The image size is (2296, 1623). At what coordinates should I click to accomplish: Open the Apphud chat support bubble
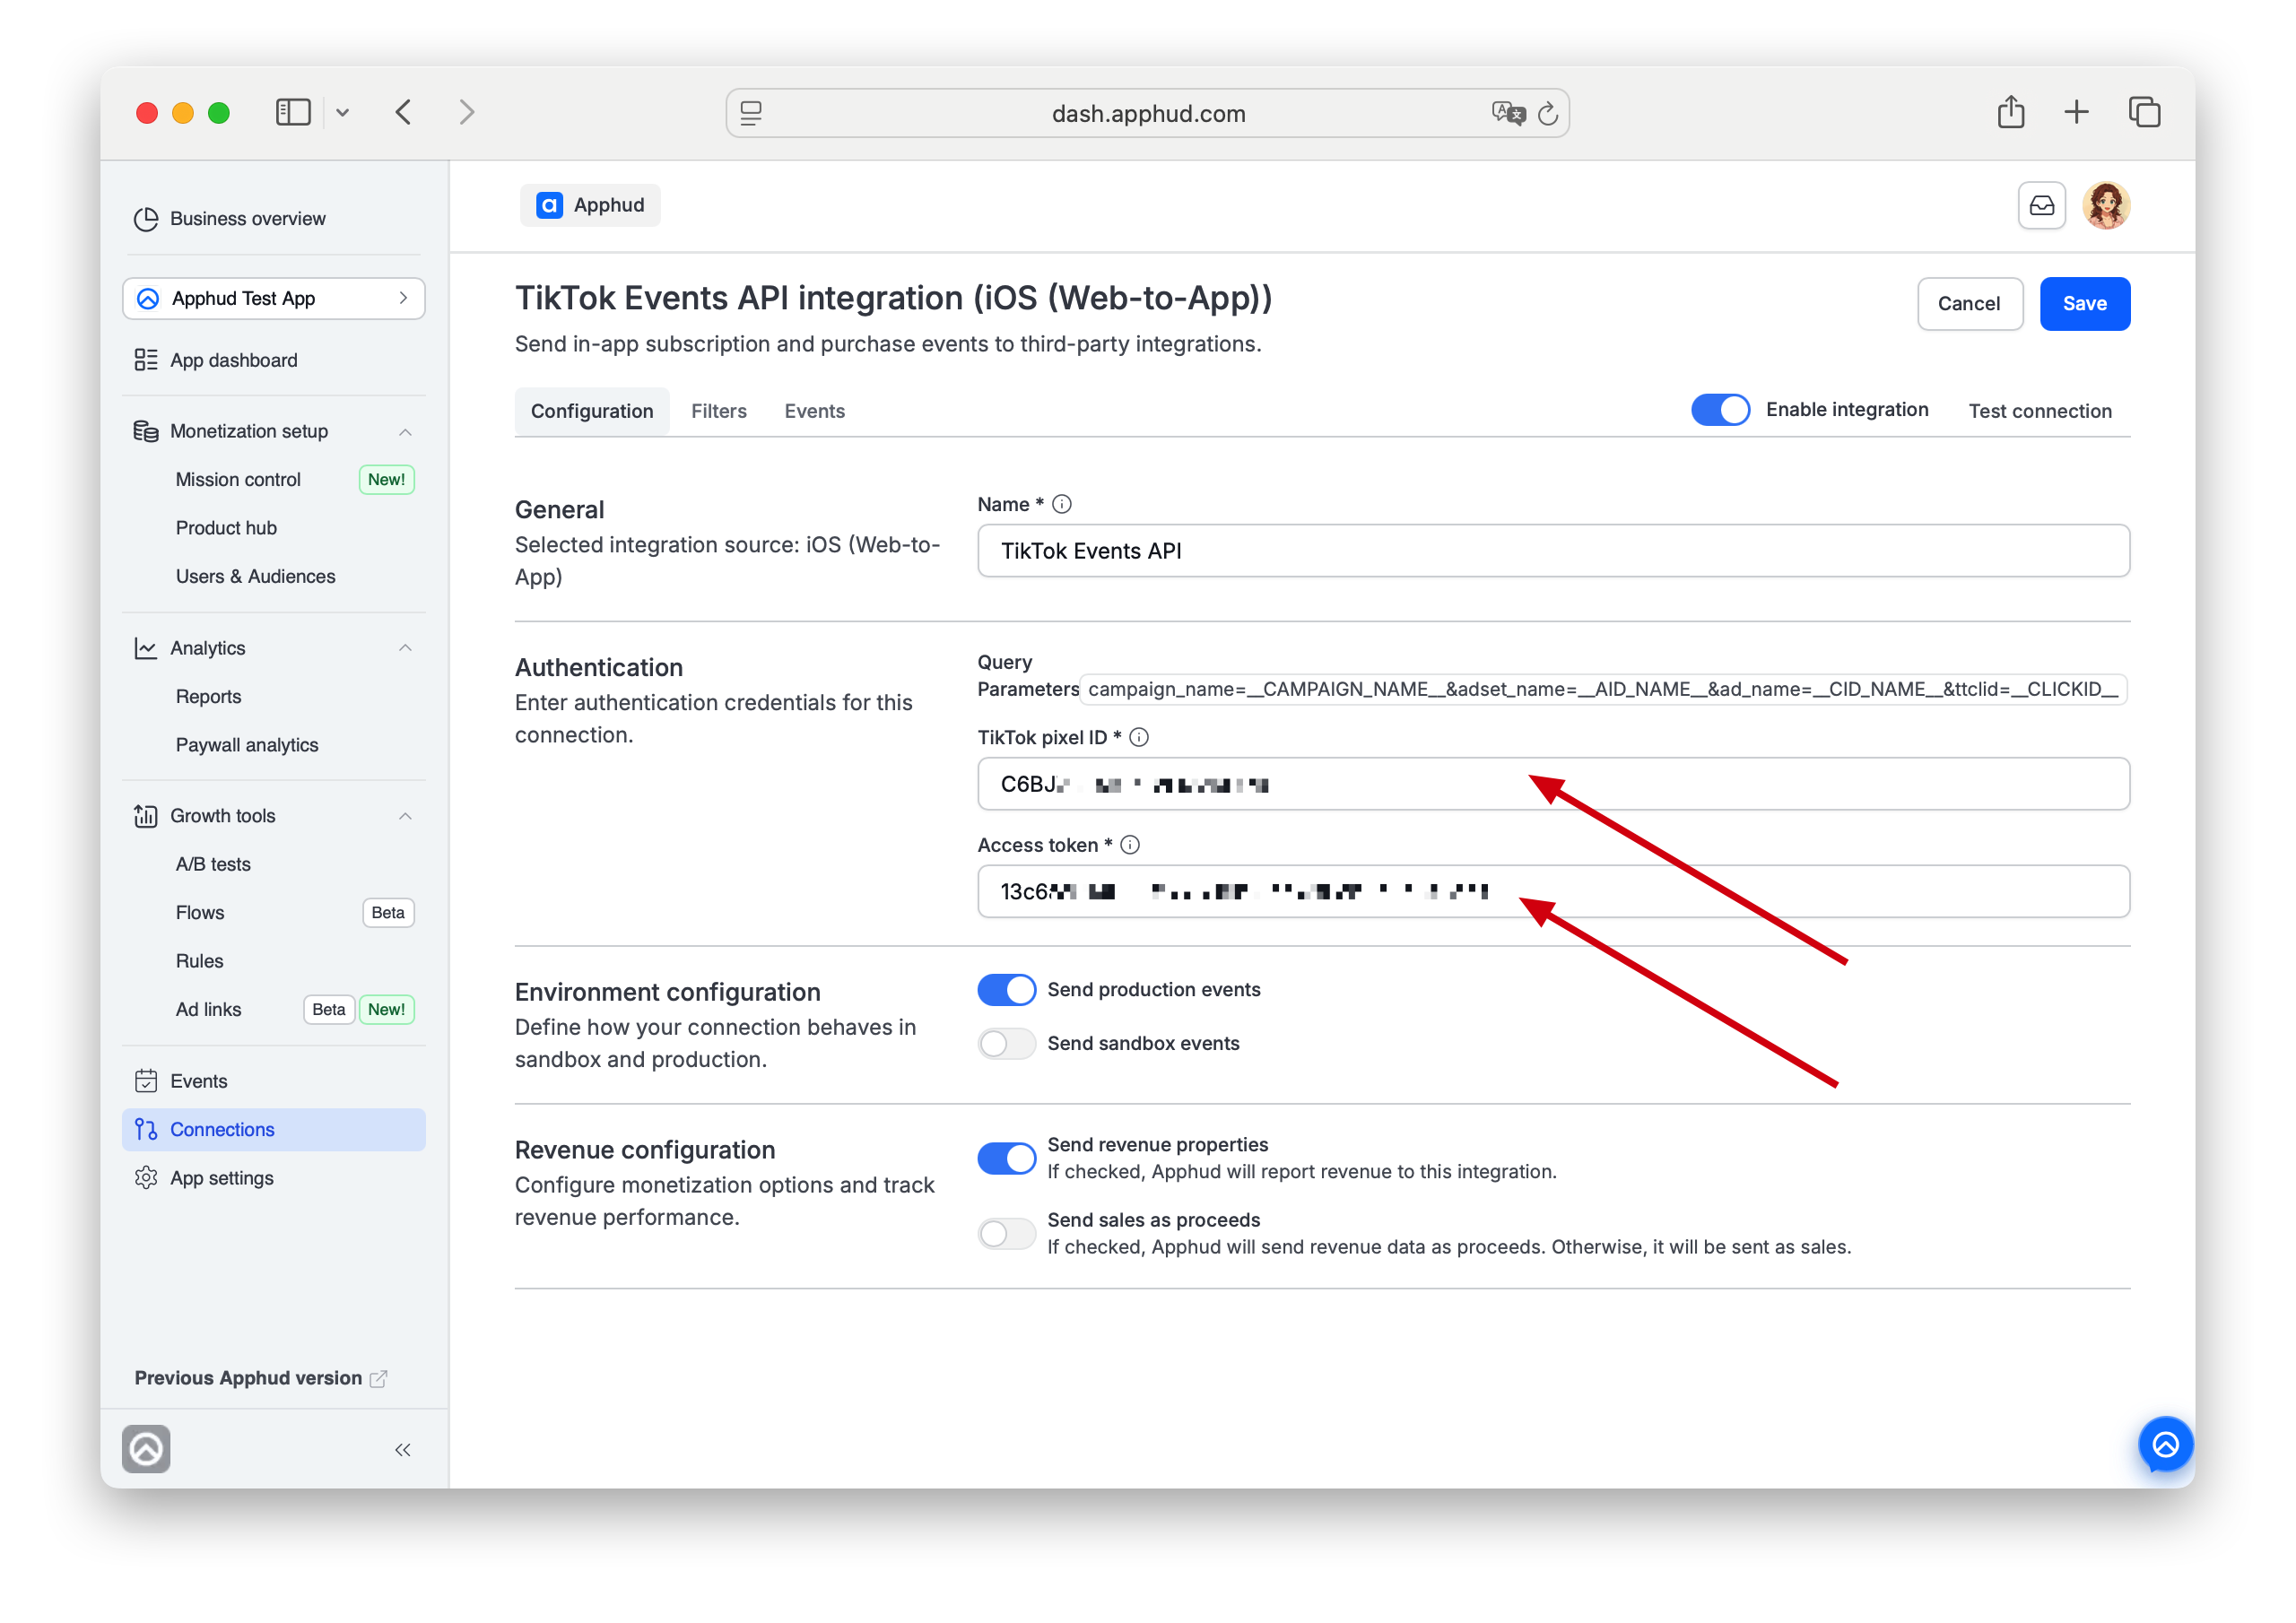tap(2165, 1445)
